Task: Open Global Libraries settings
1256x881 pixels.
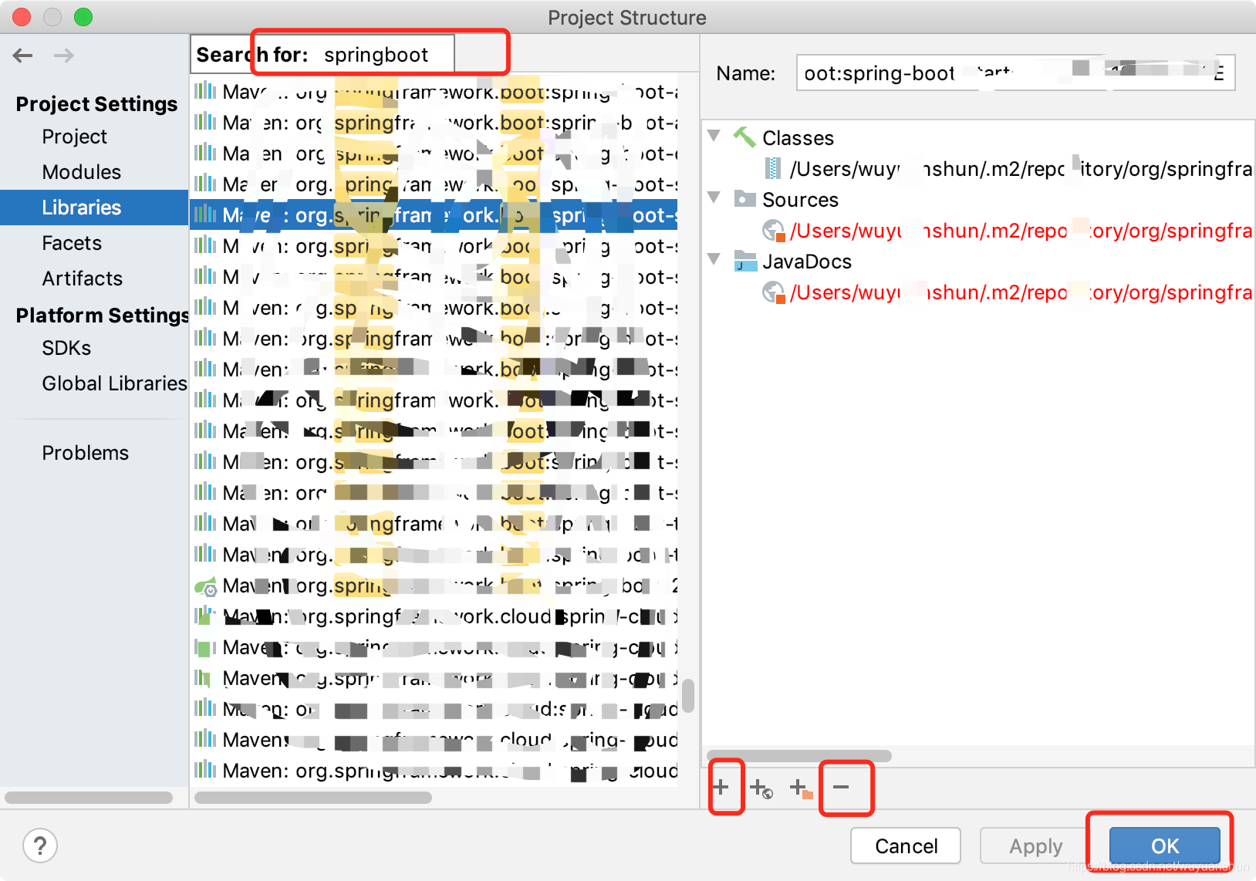Action: [x=114, y=383]
